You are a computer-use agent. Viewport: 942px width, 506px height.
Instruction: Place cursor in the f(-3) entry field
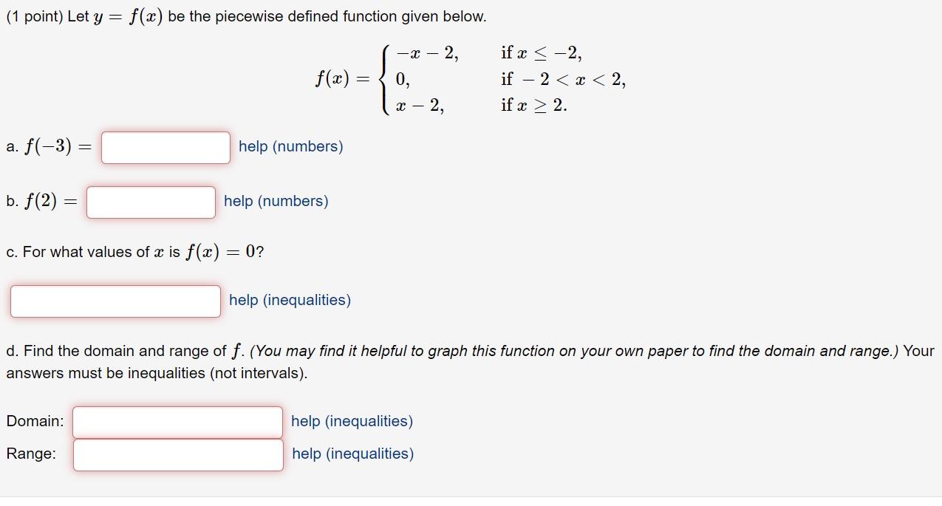pos(165,148)
